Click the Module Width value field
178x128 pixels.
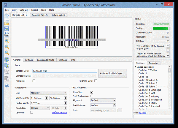pos(47,103)
